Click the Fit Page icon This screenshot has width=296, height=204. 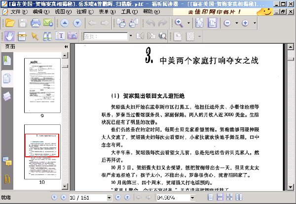coord(199,23)
